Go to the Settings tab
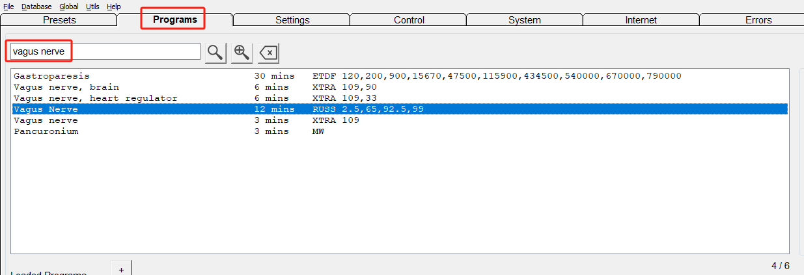 pos(292,20)
